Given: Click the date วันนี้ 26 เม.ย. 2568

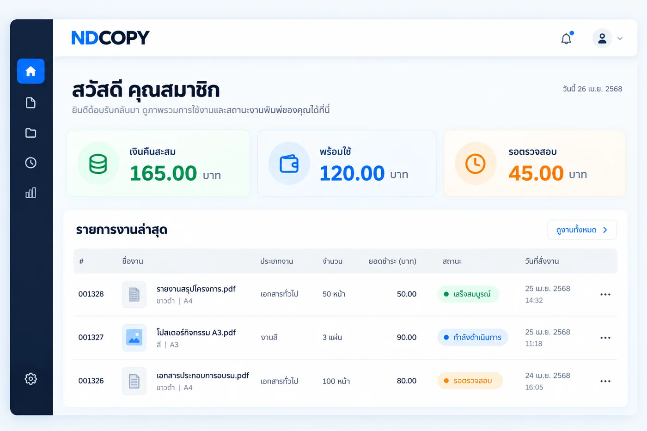Looking at the screenshot, I should [592, 89].
